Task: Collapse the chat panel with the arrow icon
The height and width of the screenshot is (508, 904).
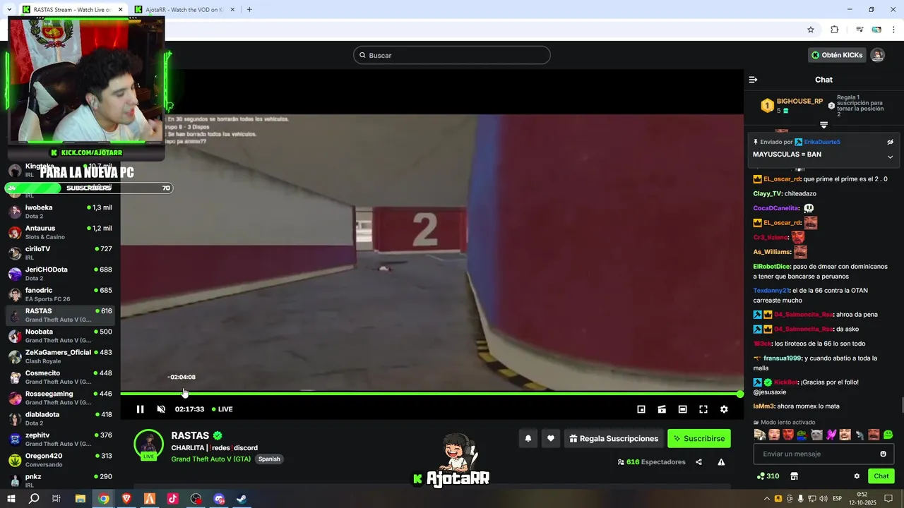Action: pyautogui.click(x=753, y=80)
